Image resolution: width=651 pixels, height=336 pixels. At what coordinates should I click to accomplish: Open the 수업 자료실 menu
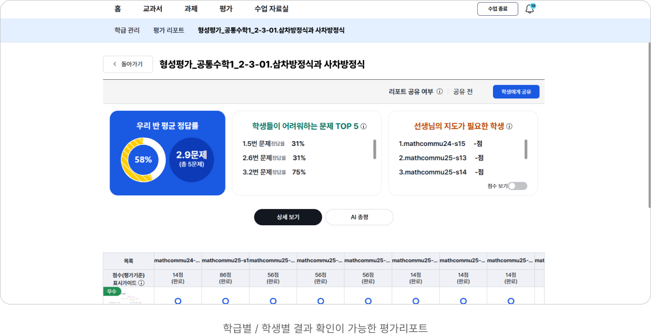click(x=271, y=9)
